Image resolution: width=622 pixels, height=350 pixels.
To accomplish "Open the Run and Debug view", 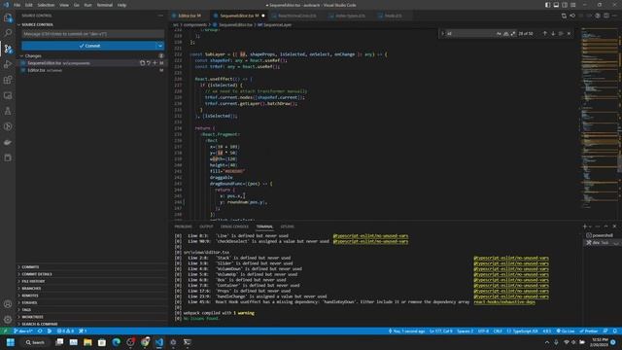I will coord(8,64).
